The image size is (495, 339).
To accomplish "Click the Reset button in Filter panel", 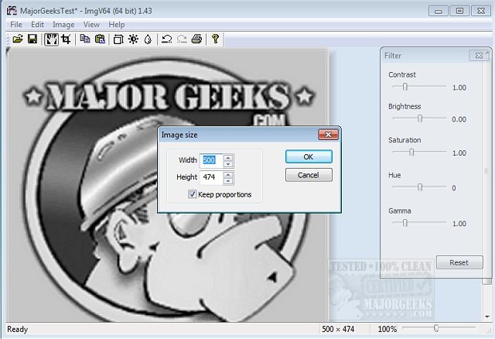I will click(x=459, y=262).
